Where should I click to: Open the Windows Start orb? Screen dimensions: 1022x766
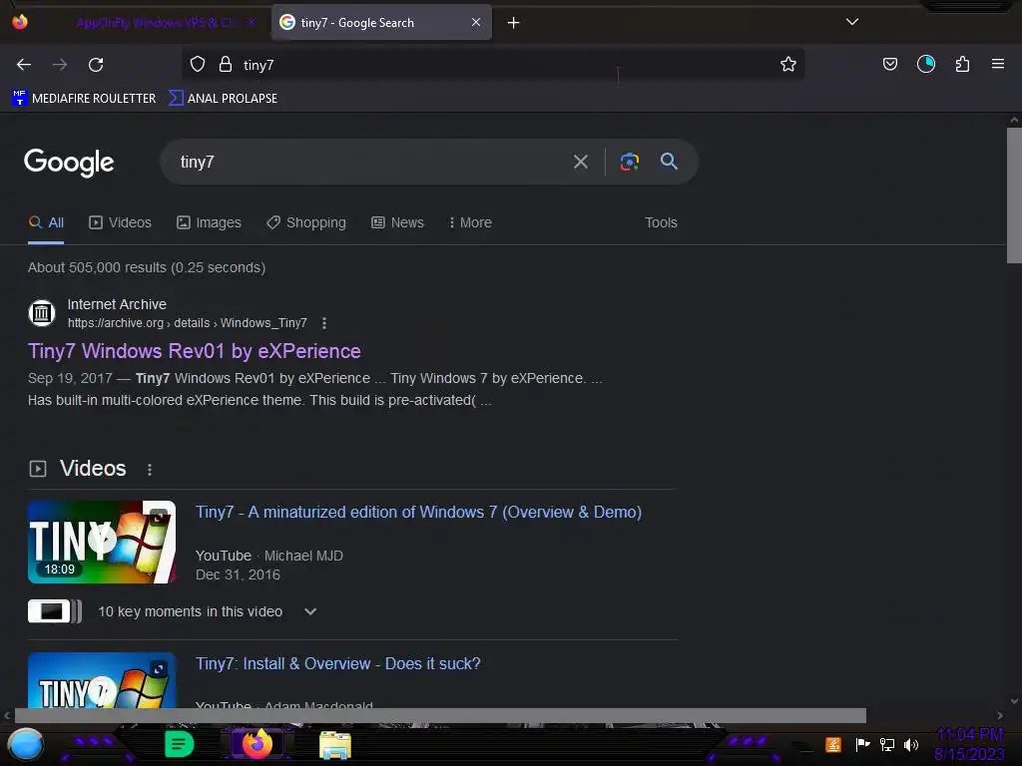tap(25, 744)
